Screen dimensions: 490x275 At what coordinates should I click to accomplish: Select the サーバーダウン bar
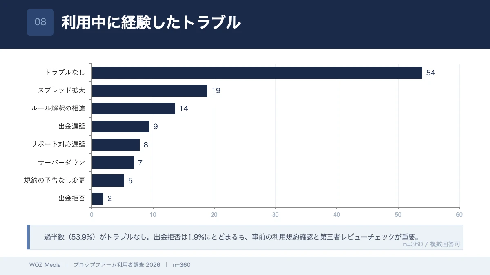(x=113, y=163)
